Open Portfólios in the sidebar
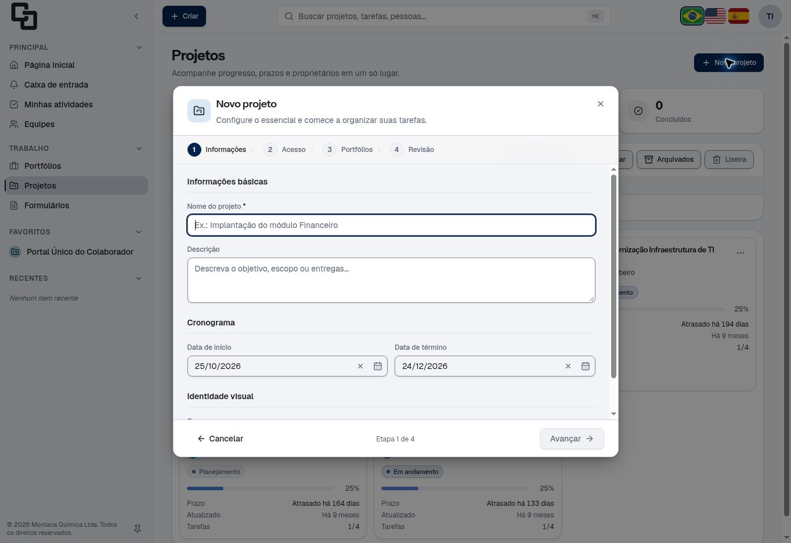The width and height of the screenshot is (791, 543). 76,166
